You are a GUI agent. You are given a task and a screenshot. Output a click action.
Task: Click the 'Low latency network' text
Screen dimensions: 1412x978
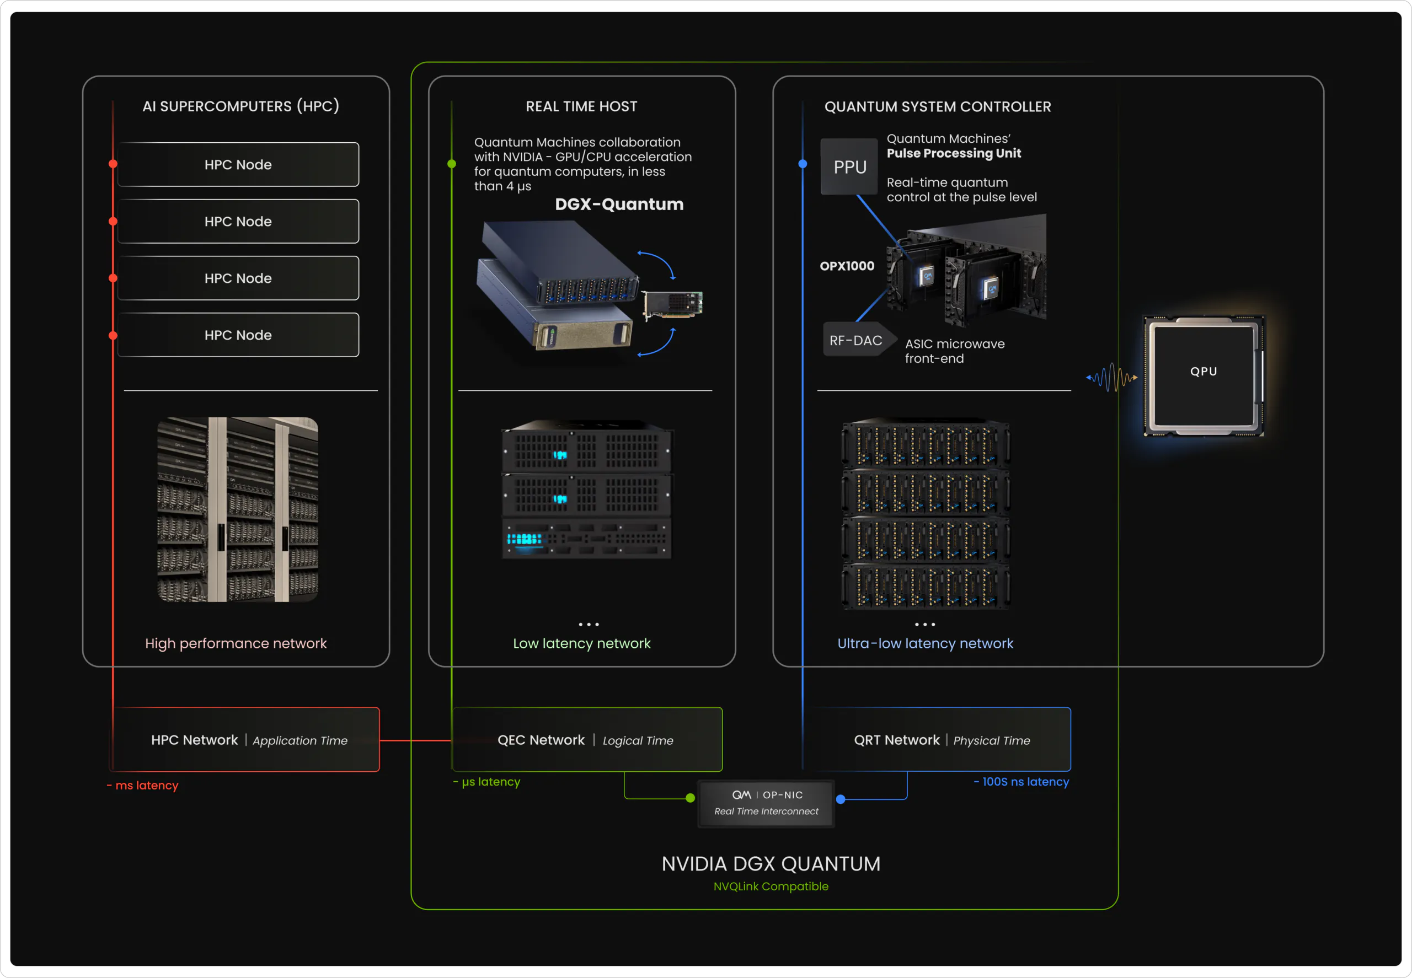(581, 643)
